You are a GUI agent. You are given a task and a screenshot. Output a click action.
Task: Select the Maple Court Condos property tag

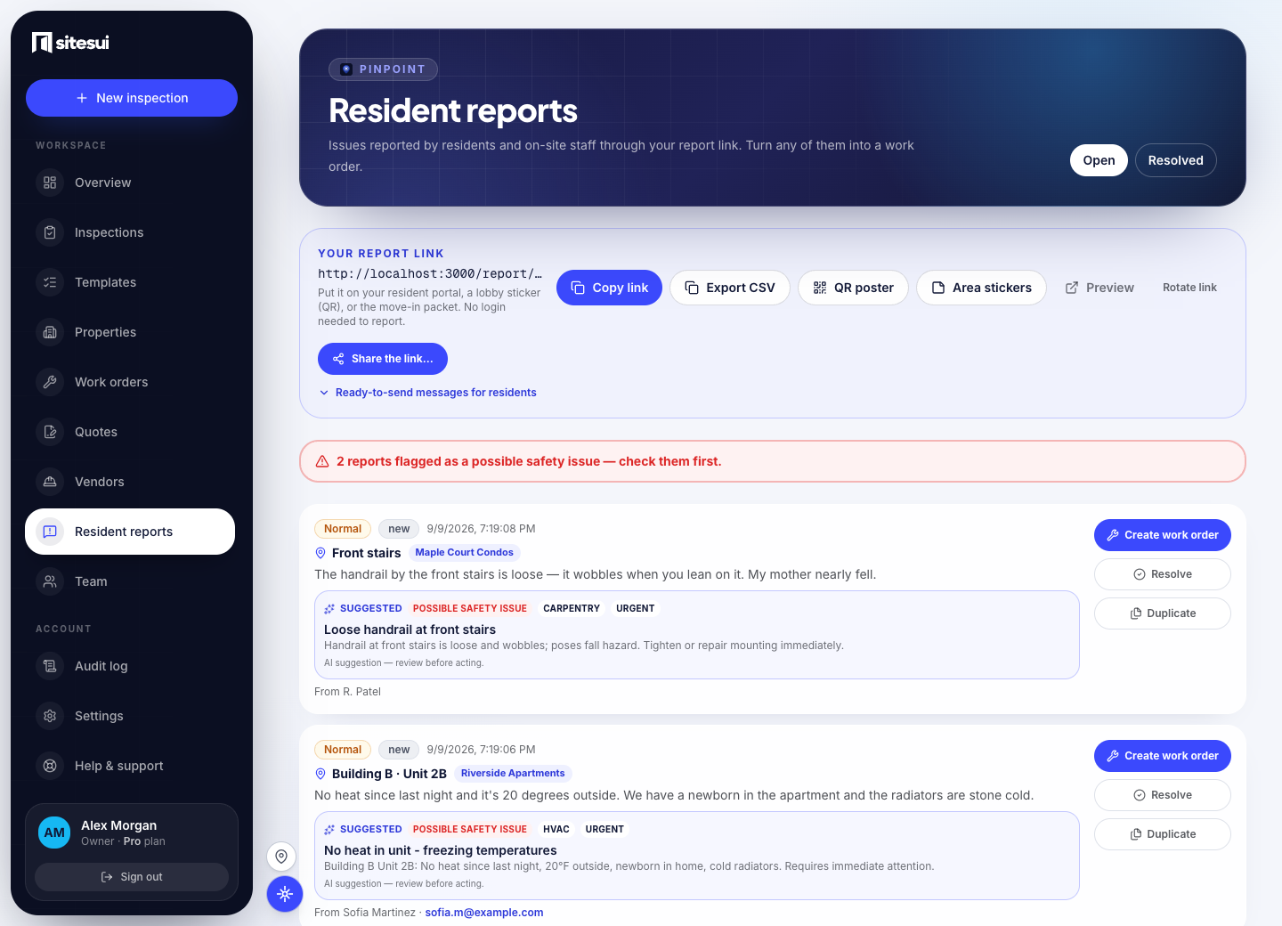point(465,553)
